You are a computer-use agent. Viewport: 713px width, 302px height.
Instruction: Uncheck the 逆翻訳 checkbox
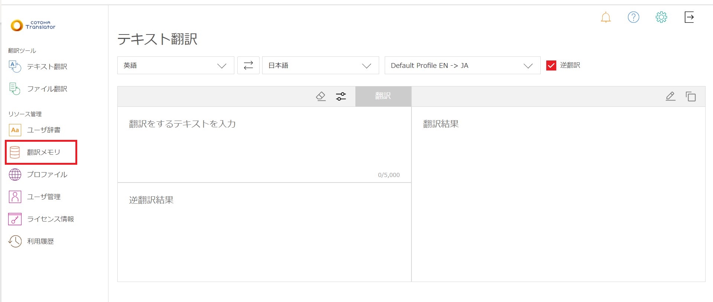(551, 66)
